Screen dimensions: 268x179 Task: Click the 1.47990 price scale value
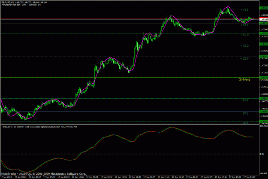coord(264,29)
